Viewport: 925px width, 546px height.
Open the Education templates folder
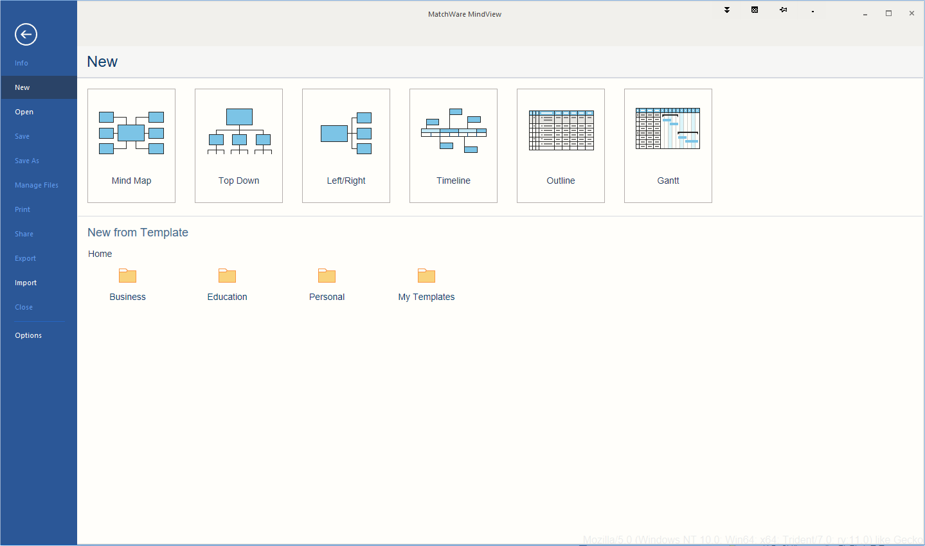point(227,285)
